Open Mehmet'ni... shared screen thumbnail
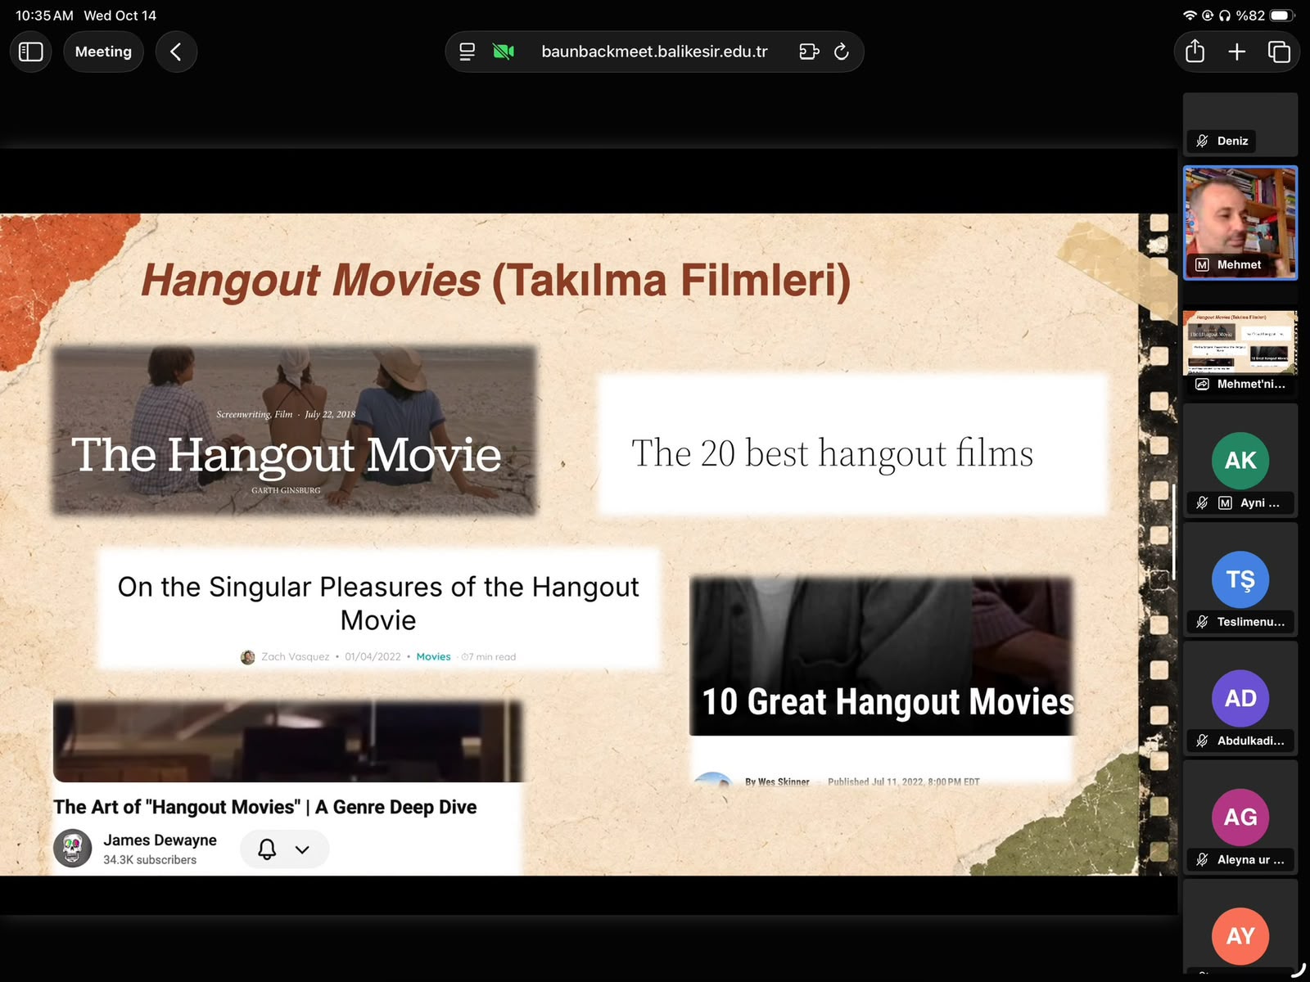Viewport: 1310px width, 982px height. 1240,341
